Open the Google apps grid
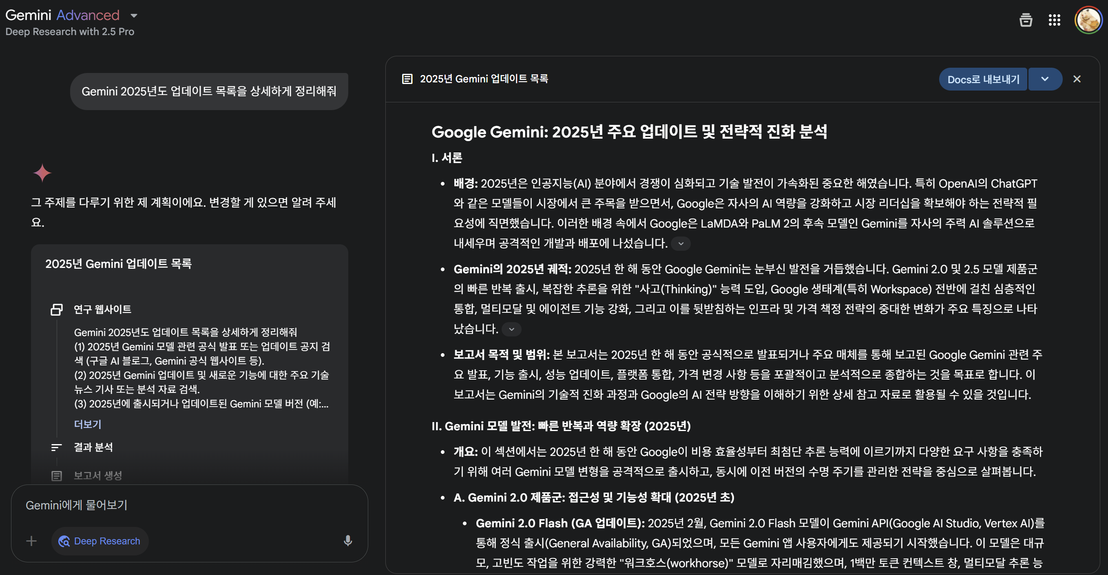Image resolution: width=1108 pixels, height=575 pixels. coord(1054,20)
